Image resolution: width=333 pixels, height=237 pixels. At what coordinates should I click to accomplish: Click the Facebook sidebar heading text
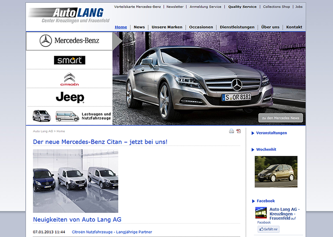point(266,201)
